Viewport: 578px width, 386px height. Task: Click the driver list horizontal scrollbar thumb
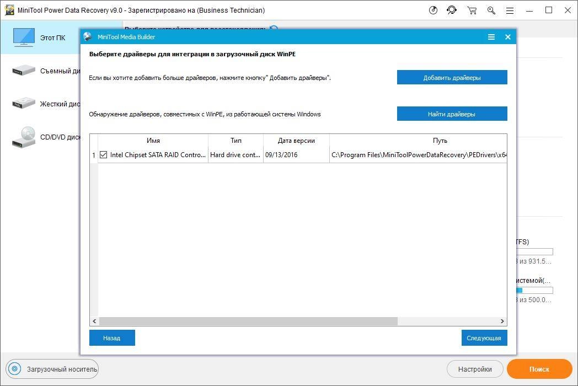[x=248, y=321]
